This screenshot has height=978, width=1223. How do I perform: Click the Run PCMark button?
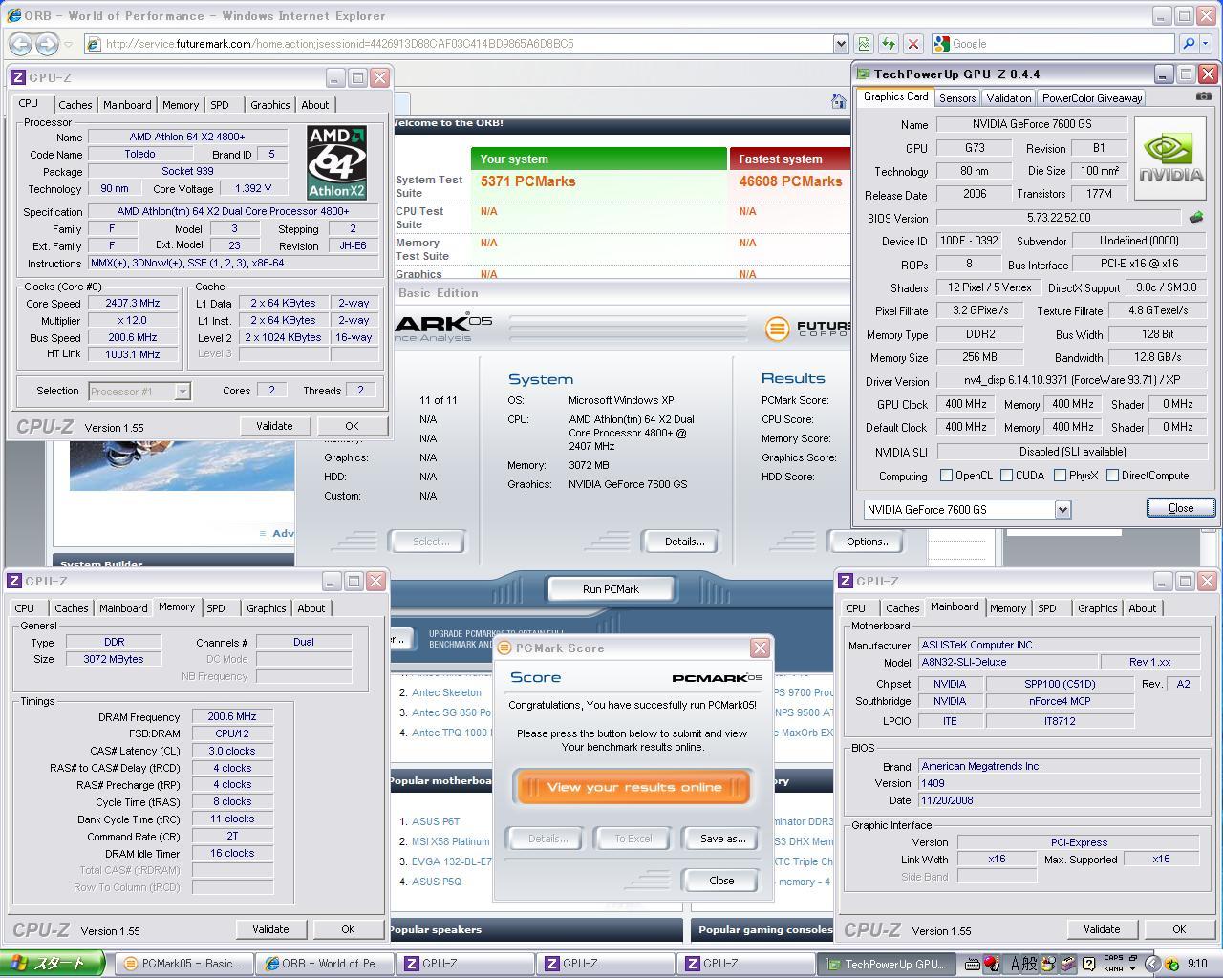[611, 589]
